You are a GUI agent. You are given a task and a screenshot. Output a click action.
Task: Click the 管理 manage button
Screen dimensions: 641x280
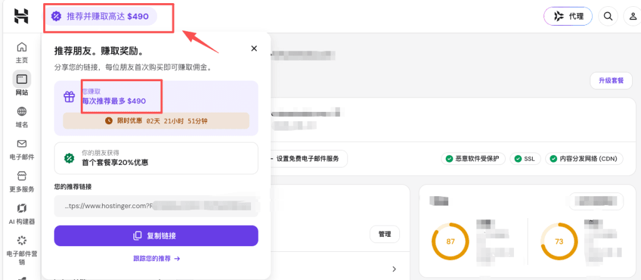(385, 234)
